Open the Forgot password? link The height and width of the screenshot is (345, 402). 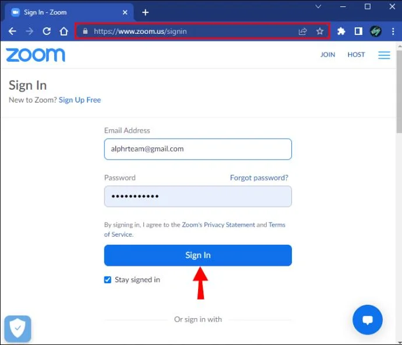coord(259,178)
